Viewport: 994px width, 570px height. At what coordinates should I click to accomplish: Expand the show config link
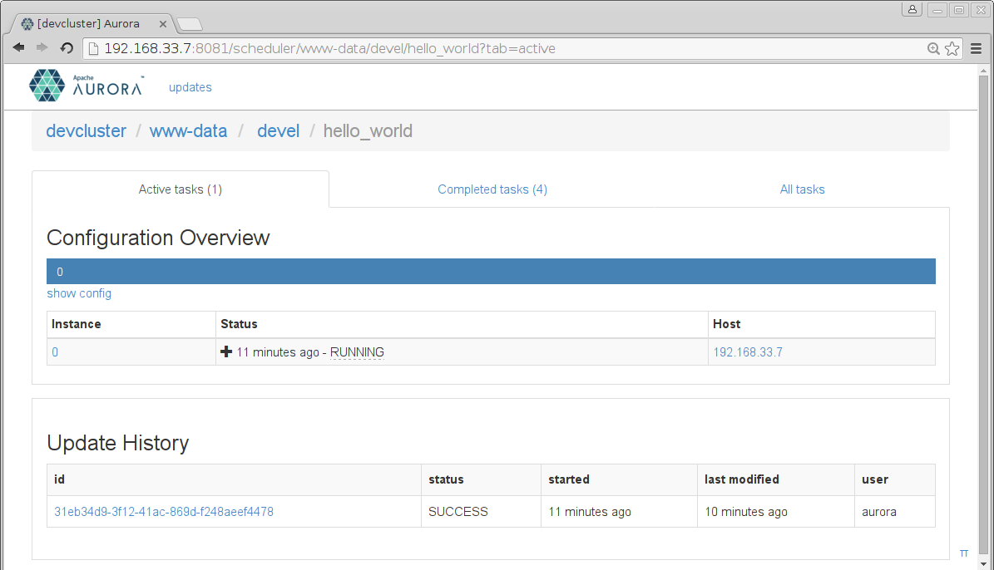79,293
